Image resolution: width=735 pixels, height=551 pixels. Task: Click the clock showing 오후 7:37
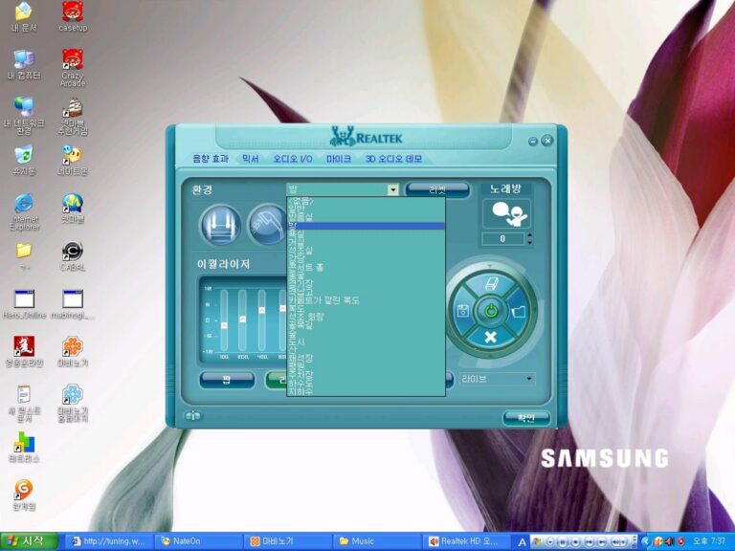(709, 541)
